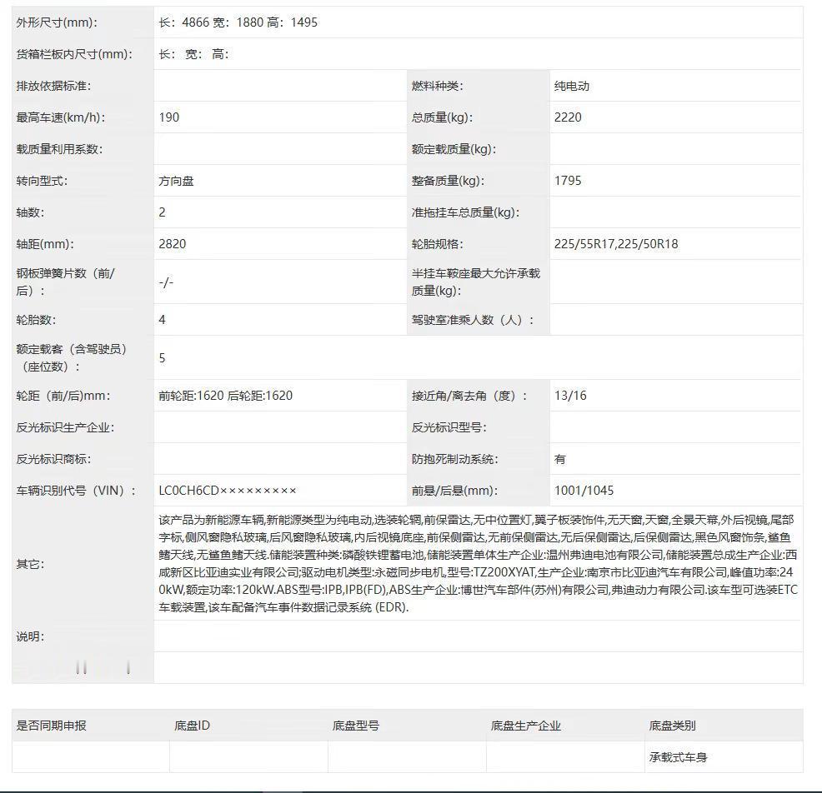Image resolution: width=822 pixels, height=793 pixels.
Task: Click ABS value 有
Action: 560,459
